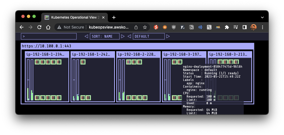Select node header ip-192-168-2-228

139,54
